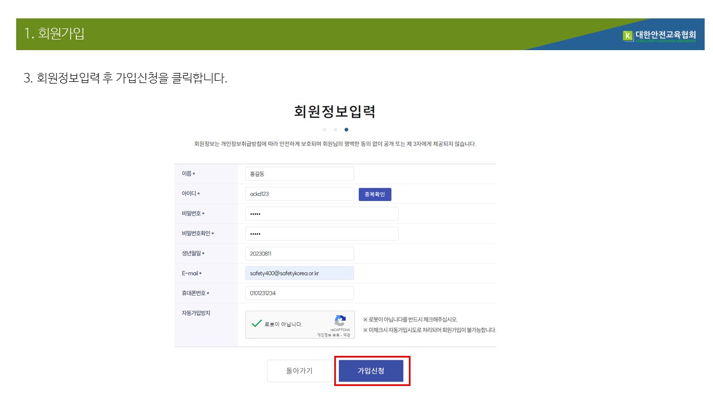713x401 pixels.
Task: Click the green reCAPTCHA checkmark
Action: 256,324
